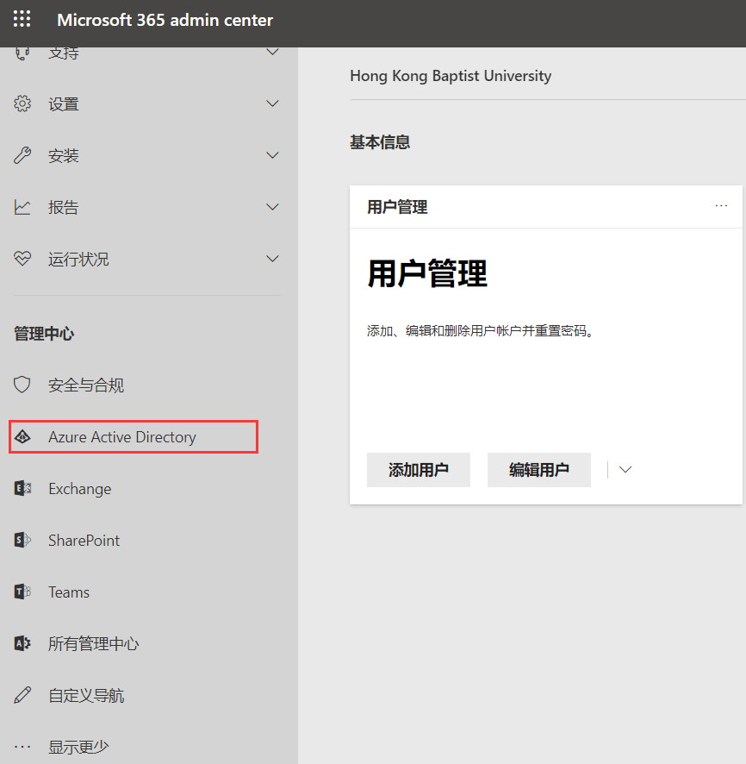746x764 pixels.
Task: Expand the 安装 section chevron
Action: click(272, 156)
